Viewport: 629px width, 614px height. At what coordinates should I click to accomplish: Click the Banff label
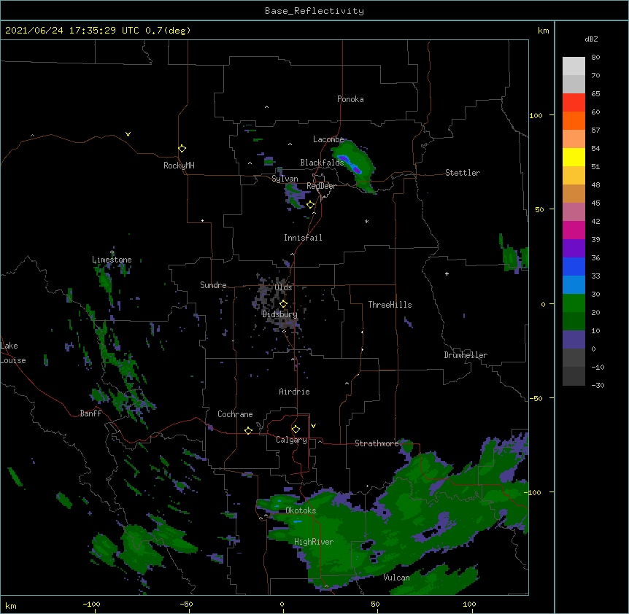pos(90,413)
